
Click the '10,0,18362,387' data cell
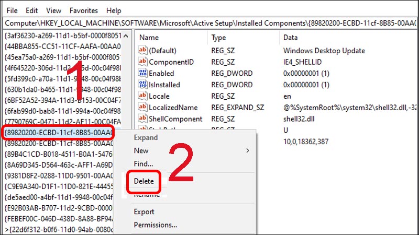point(306,142)
